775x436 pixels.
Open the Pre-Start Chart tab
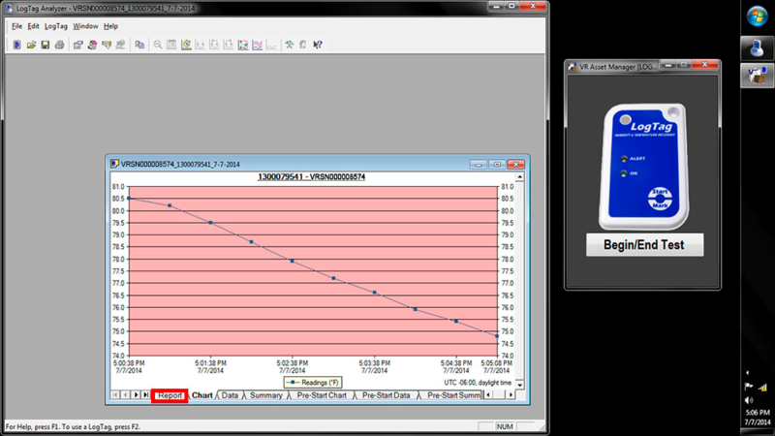[322, 395]
